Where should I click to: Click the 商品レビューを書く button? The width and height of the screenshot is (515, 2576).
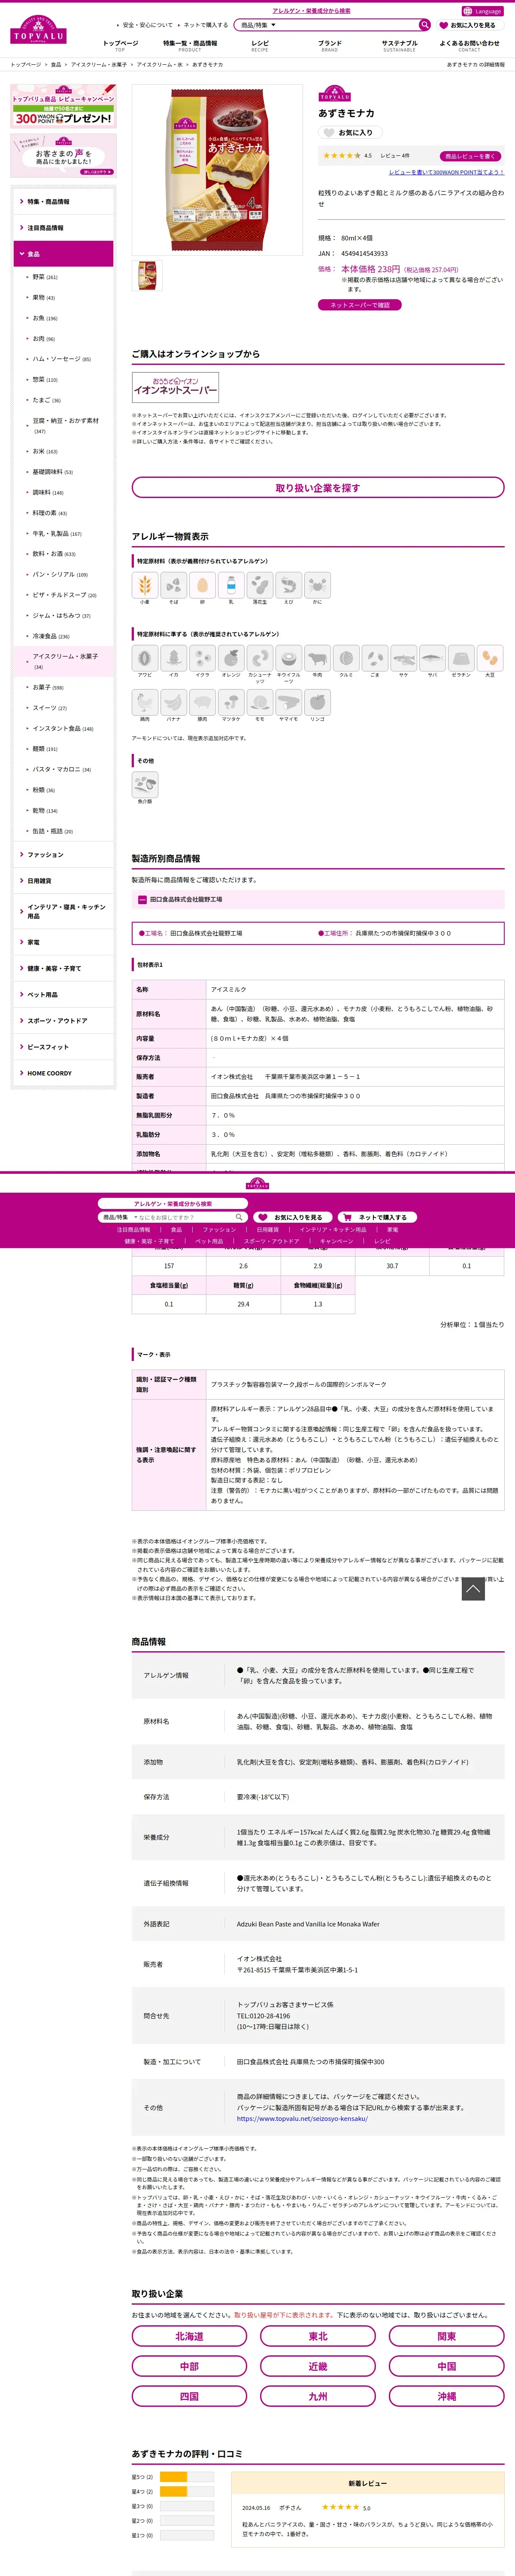pos(470,156)
